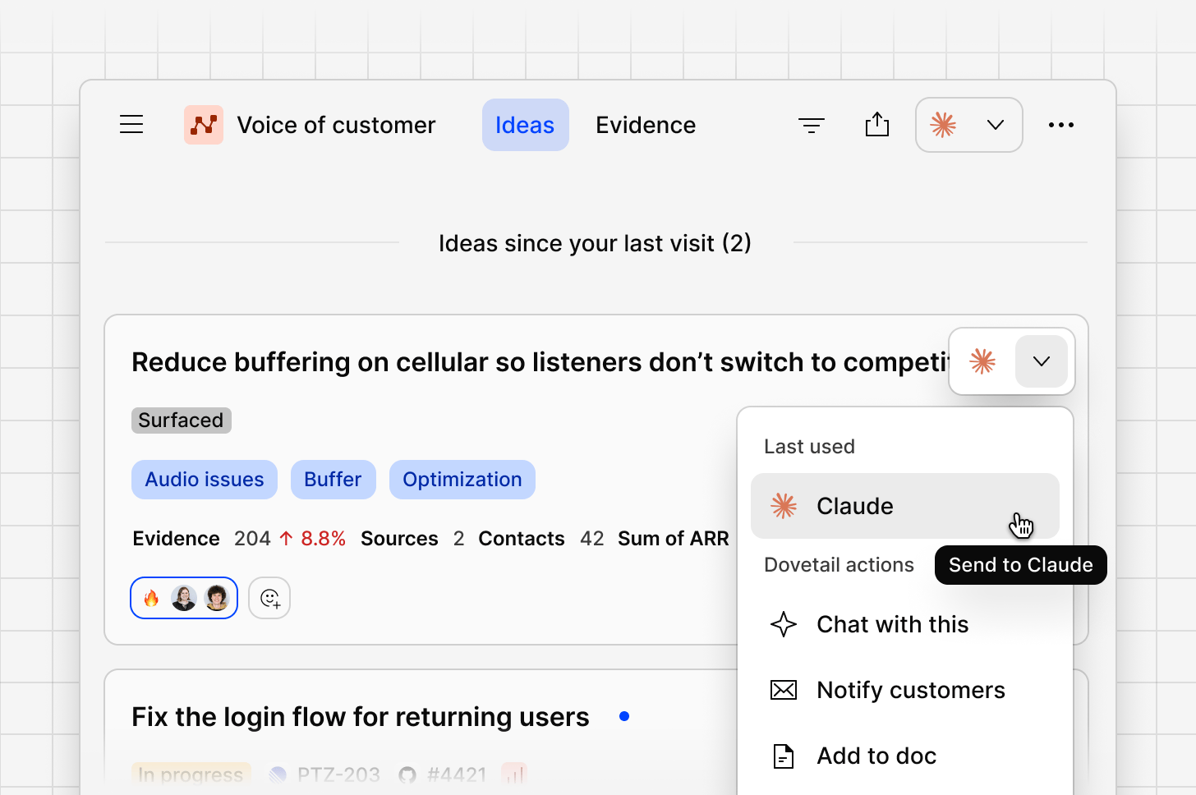This screenshot has height=795, width=1196.
Task: Switch to the Evidence tab
Action: (x=646, y=125)
